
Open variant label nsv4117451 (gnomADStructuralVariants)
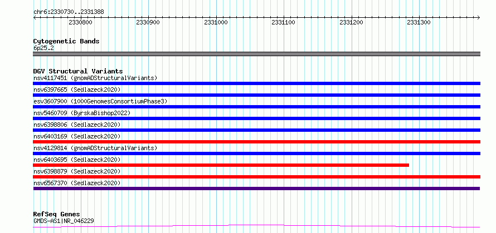click(x=95, y=78)
